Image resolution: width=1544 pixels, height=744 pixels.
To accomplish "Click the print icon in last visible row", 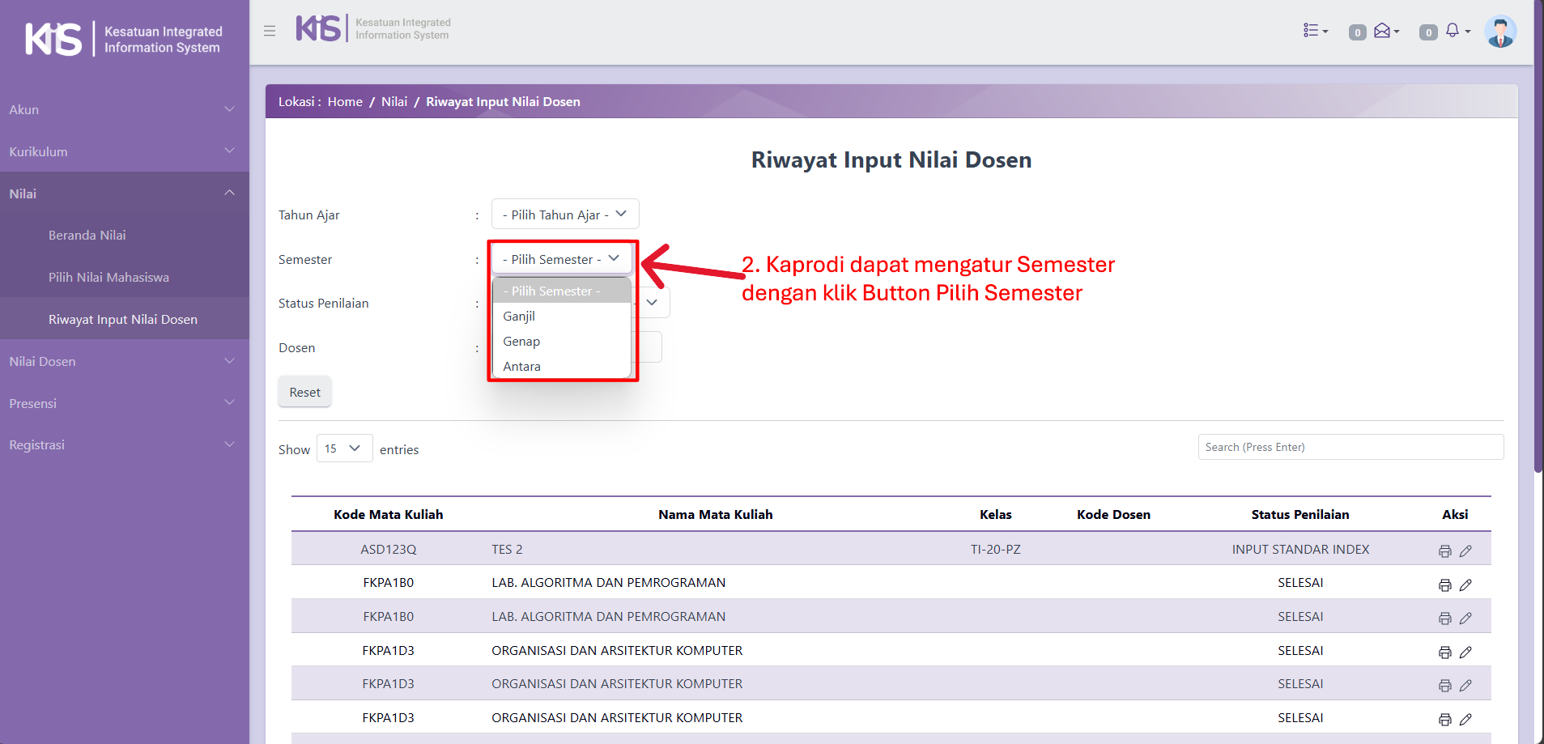I will tap(1444, 720).
